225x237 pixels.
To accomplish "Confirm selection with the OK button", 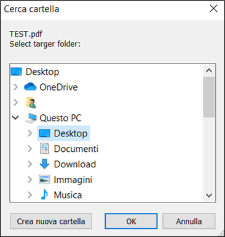I will 131,222.
